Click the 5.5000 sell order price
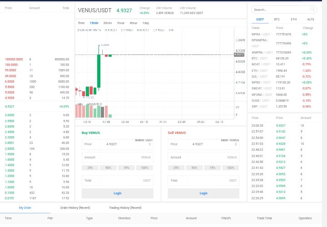The image size is (327, 227). click(x=10, y=87)
